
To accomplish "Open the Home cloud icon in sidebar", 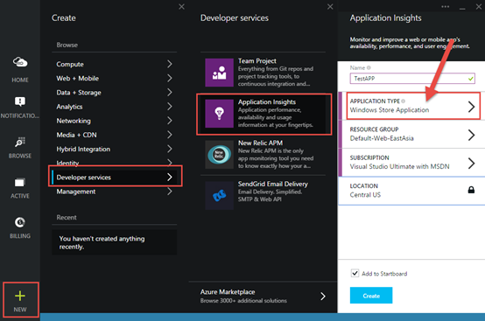I will pos(20,62).
